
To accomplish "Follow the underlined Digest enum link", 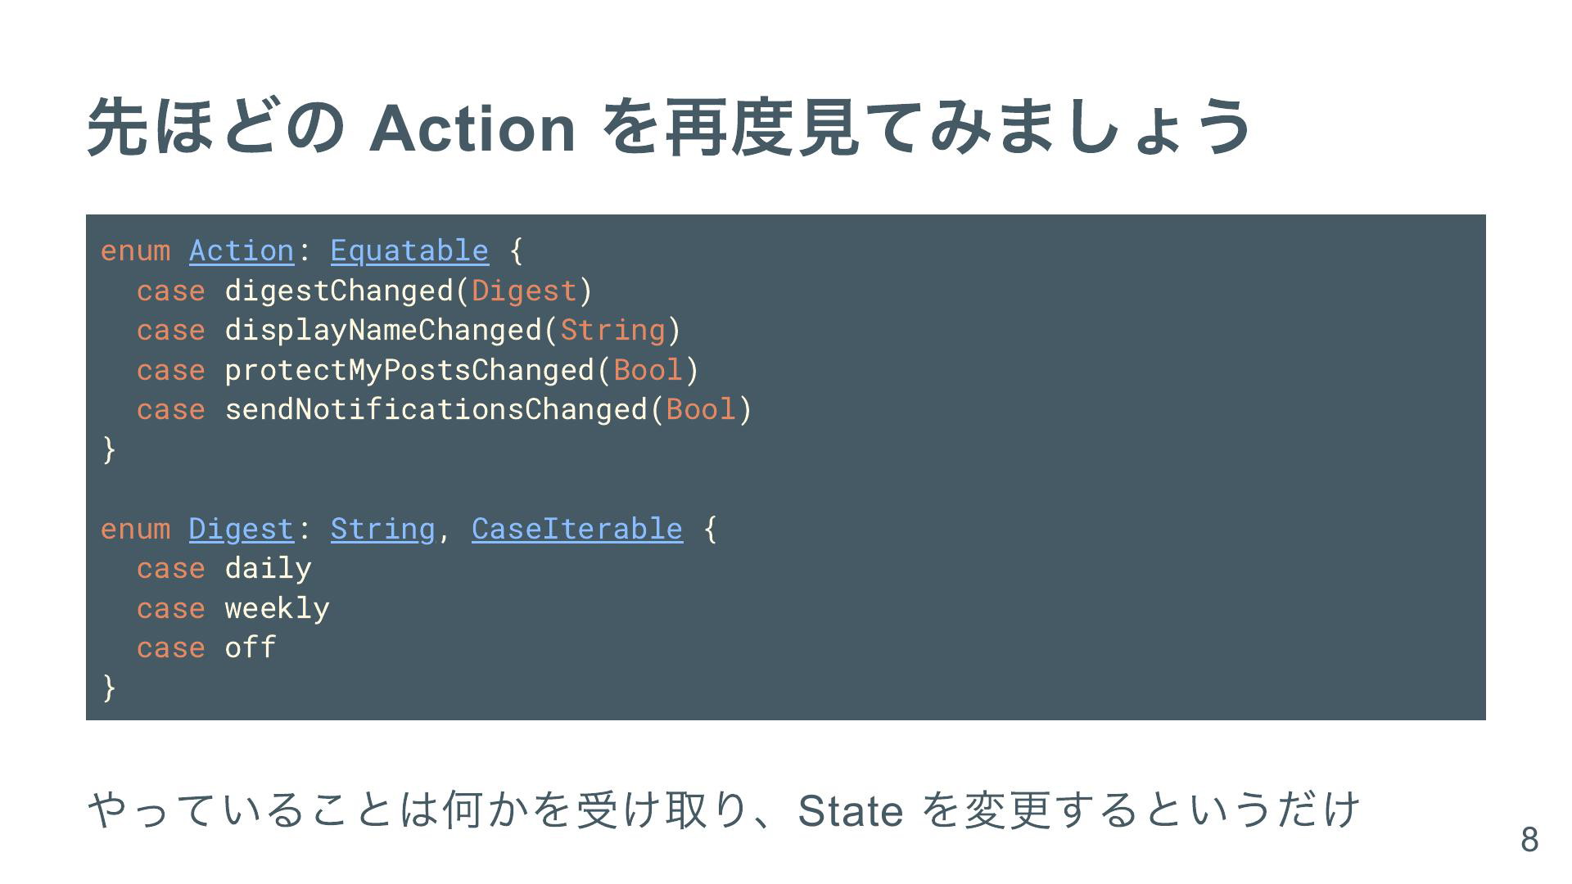I will pos(242,529).
